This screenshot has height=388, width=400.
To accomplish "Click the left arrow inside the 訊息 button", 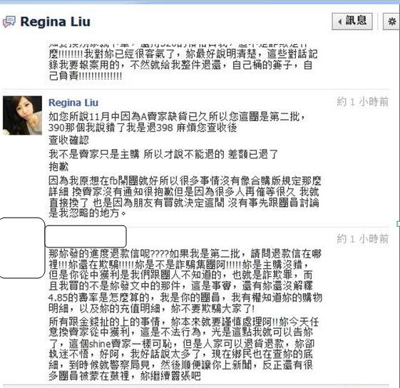I will pyautogui.click(x=339, y=21).
